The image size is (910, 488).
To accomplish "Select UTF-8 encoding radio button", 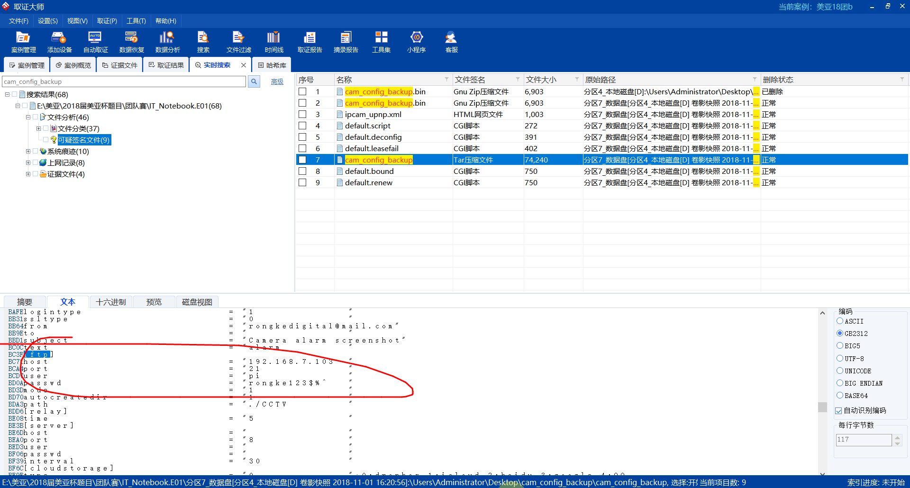I will [840, 358].
